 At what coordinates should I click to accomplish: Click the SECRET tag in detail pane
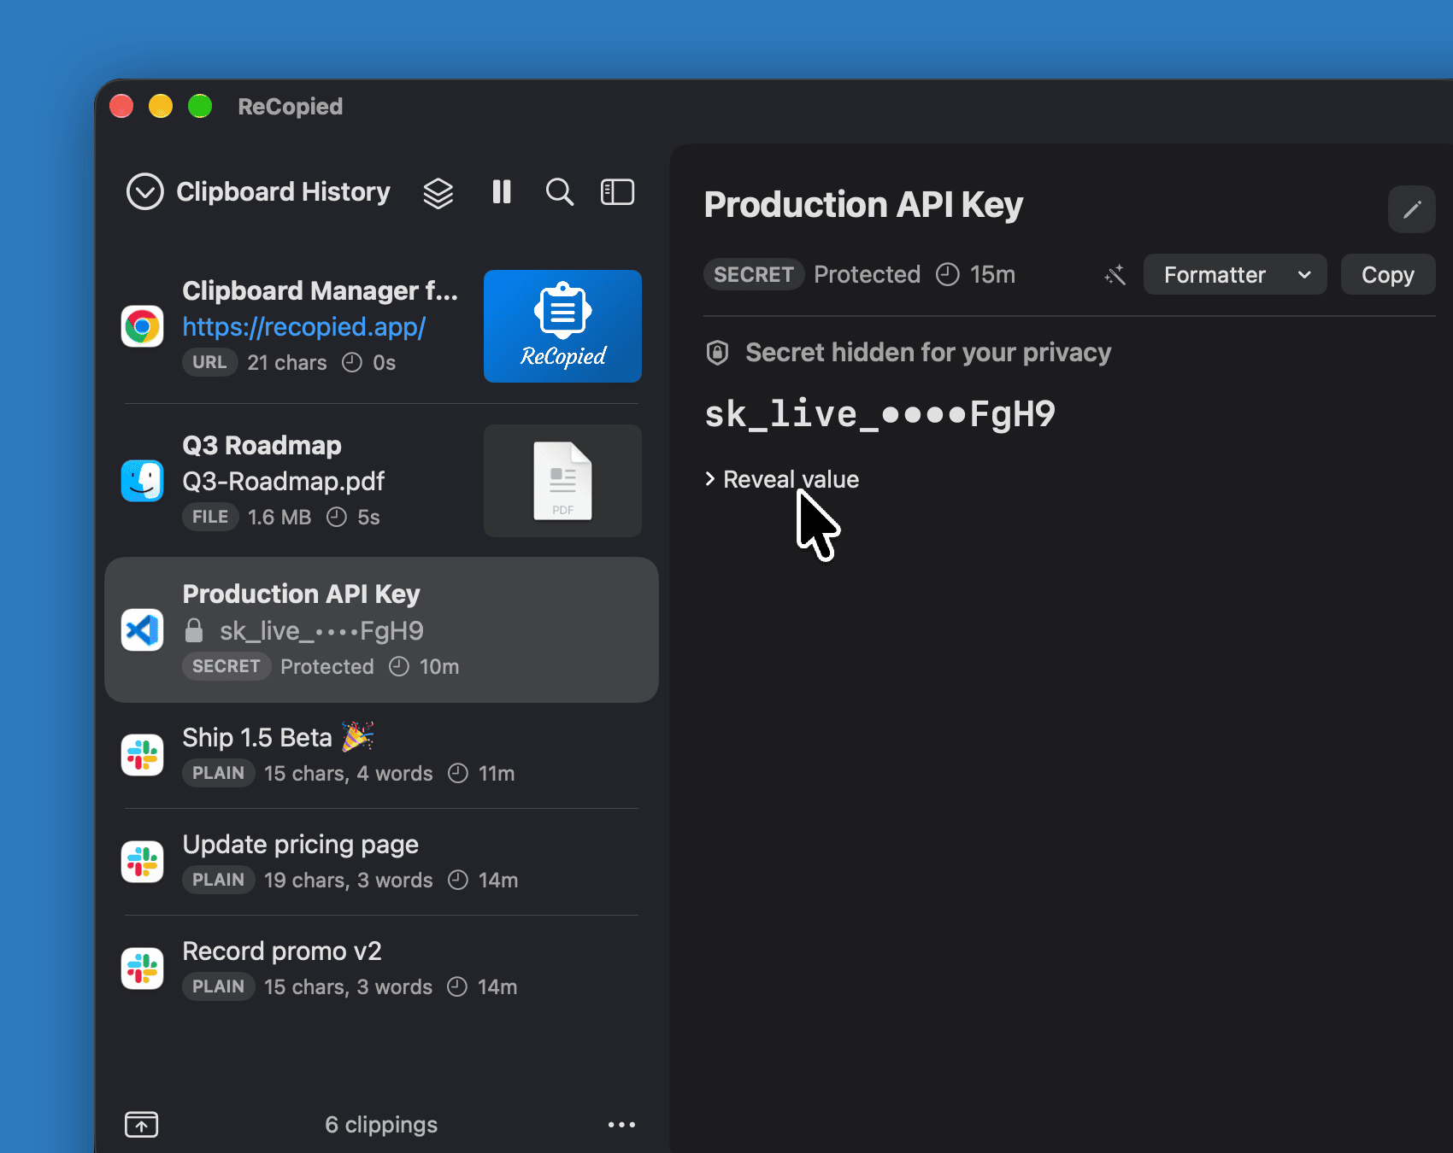coord(754,275)
